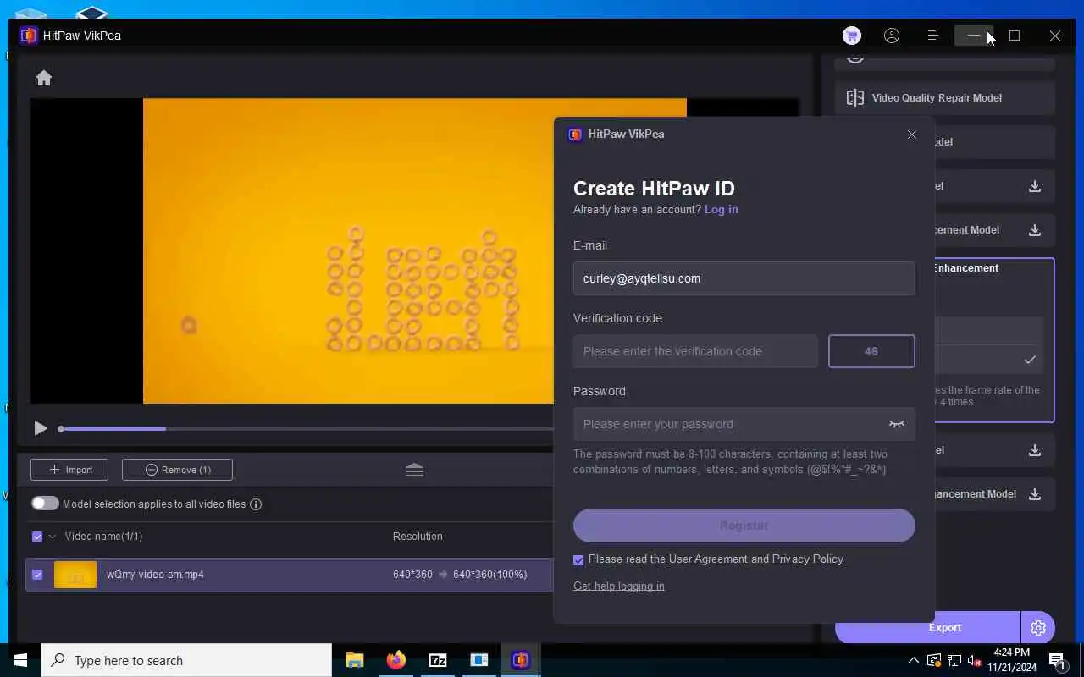The image size is (1084, 677).
Task: Download the model ending in 'hancement Model'
Action: 1034,494
